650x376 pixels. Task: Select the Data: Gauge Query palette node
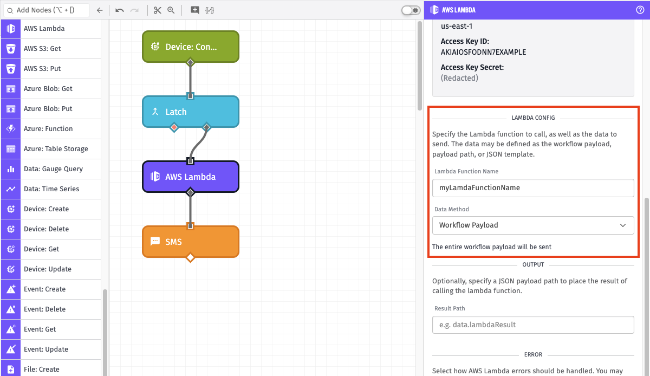(x=51, y=168)
